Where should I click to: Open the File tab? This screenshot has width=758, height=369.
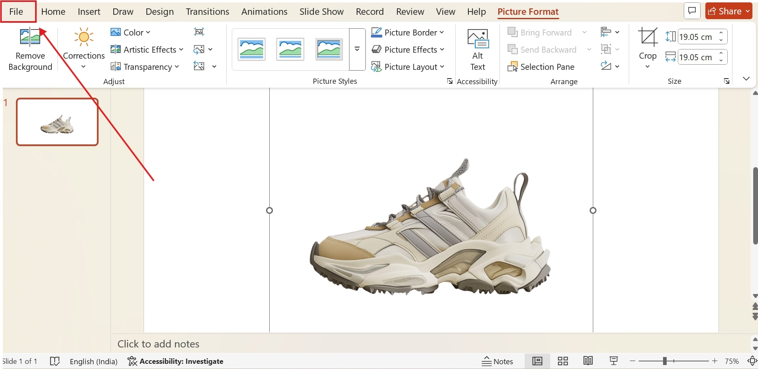[16, 12]
